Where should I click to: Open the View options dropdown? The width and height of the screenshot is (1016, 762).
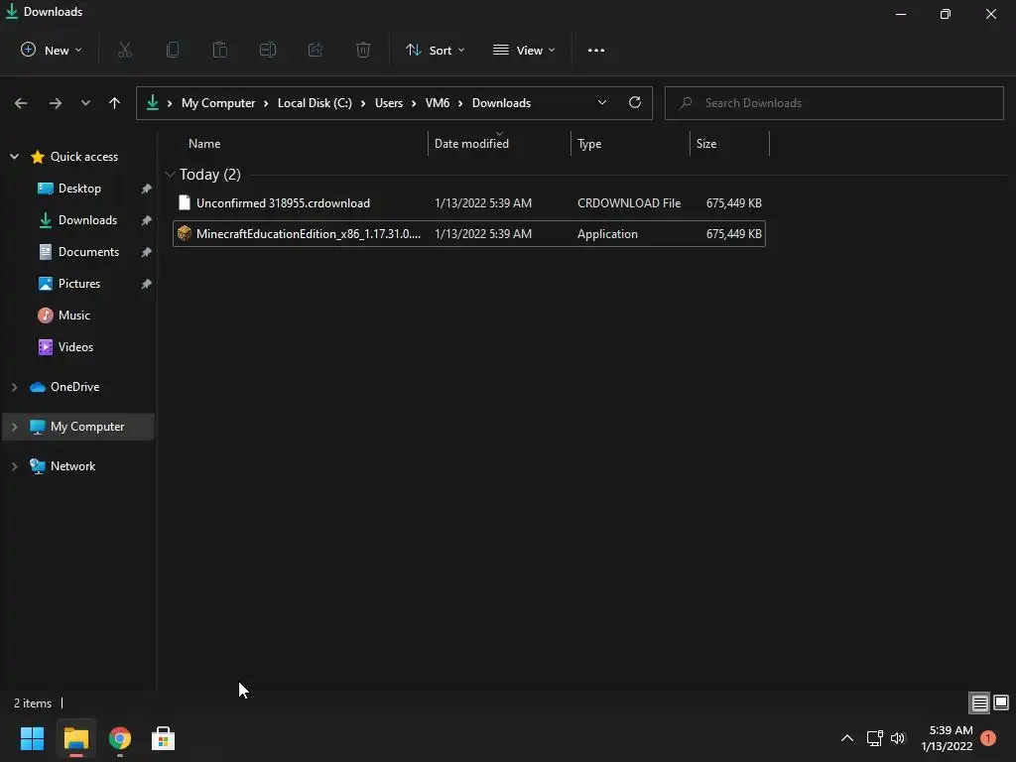[524, 50]
